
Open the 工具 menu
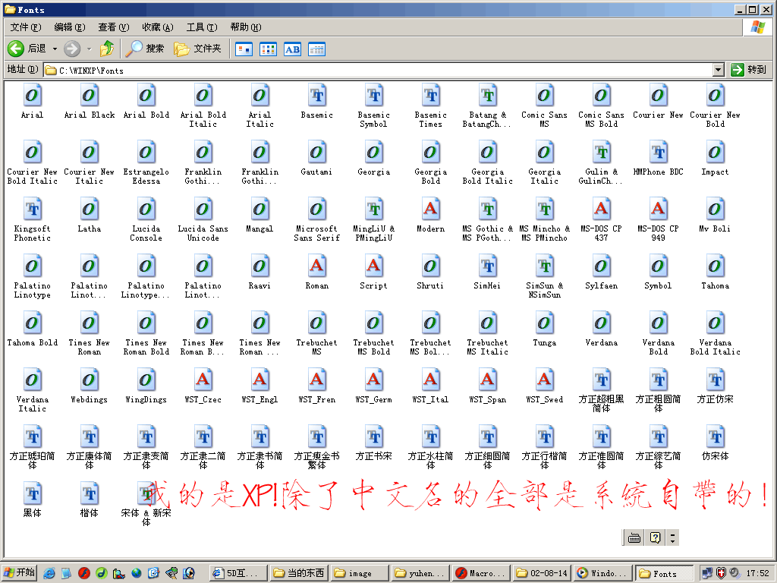click(x=202, y=27)
